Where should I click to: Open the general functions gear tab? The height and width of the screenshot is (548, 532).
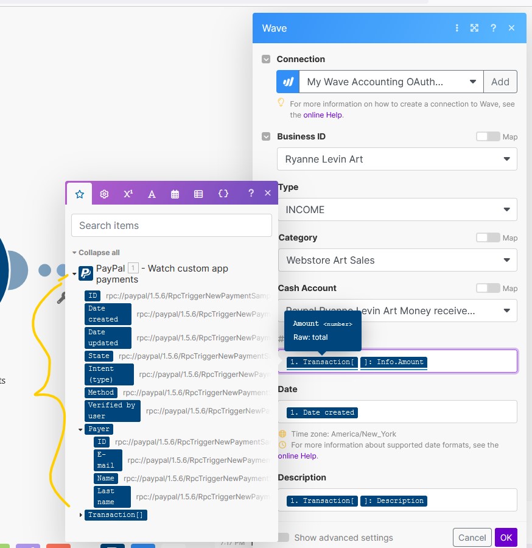104,194
